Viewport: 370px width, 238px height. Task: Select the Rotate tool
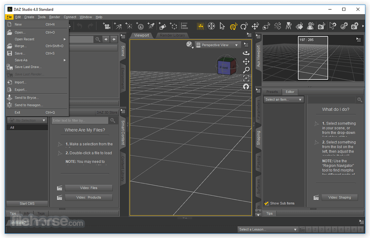tap(244, 26)
